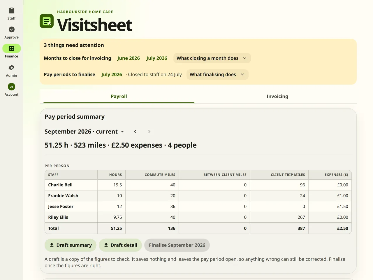Expand What finalising does
373x280 pixels.
point(217,74)
